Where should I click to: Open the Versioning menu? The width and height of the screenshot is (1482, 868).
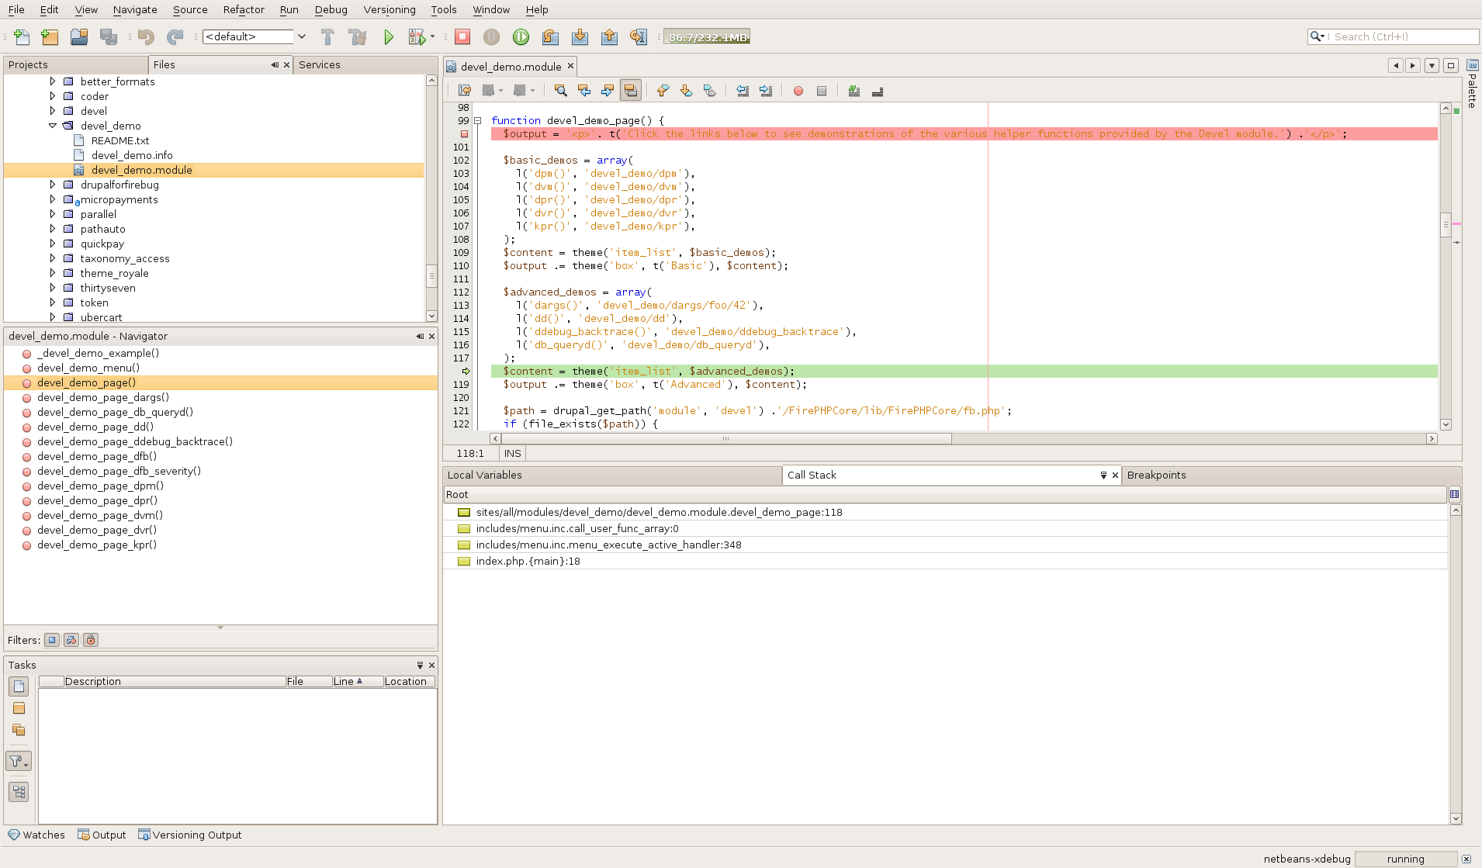pos(390,9)
